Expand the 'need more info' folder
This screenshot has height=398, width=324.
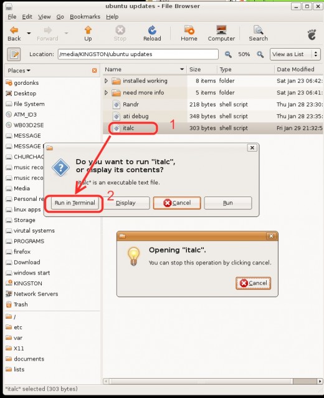(x=106, y=93)
